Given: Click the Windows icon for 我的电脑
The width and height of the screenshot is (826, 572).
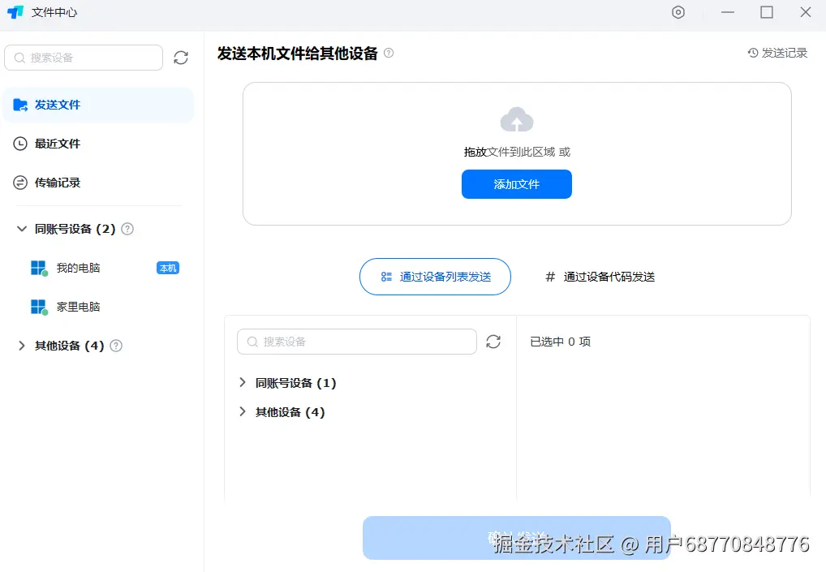Looking at the screenshot, I should pyautogui.click(x=39, y=268).
